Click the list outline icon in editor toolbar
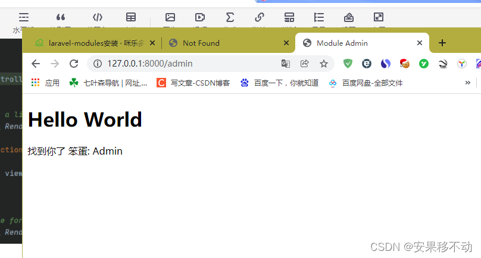Image resolution: width=481 pixels, height=258 pixels. pyautogui.click(x=319, y=17)
